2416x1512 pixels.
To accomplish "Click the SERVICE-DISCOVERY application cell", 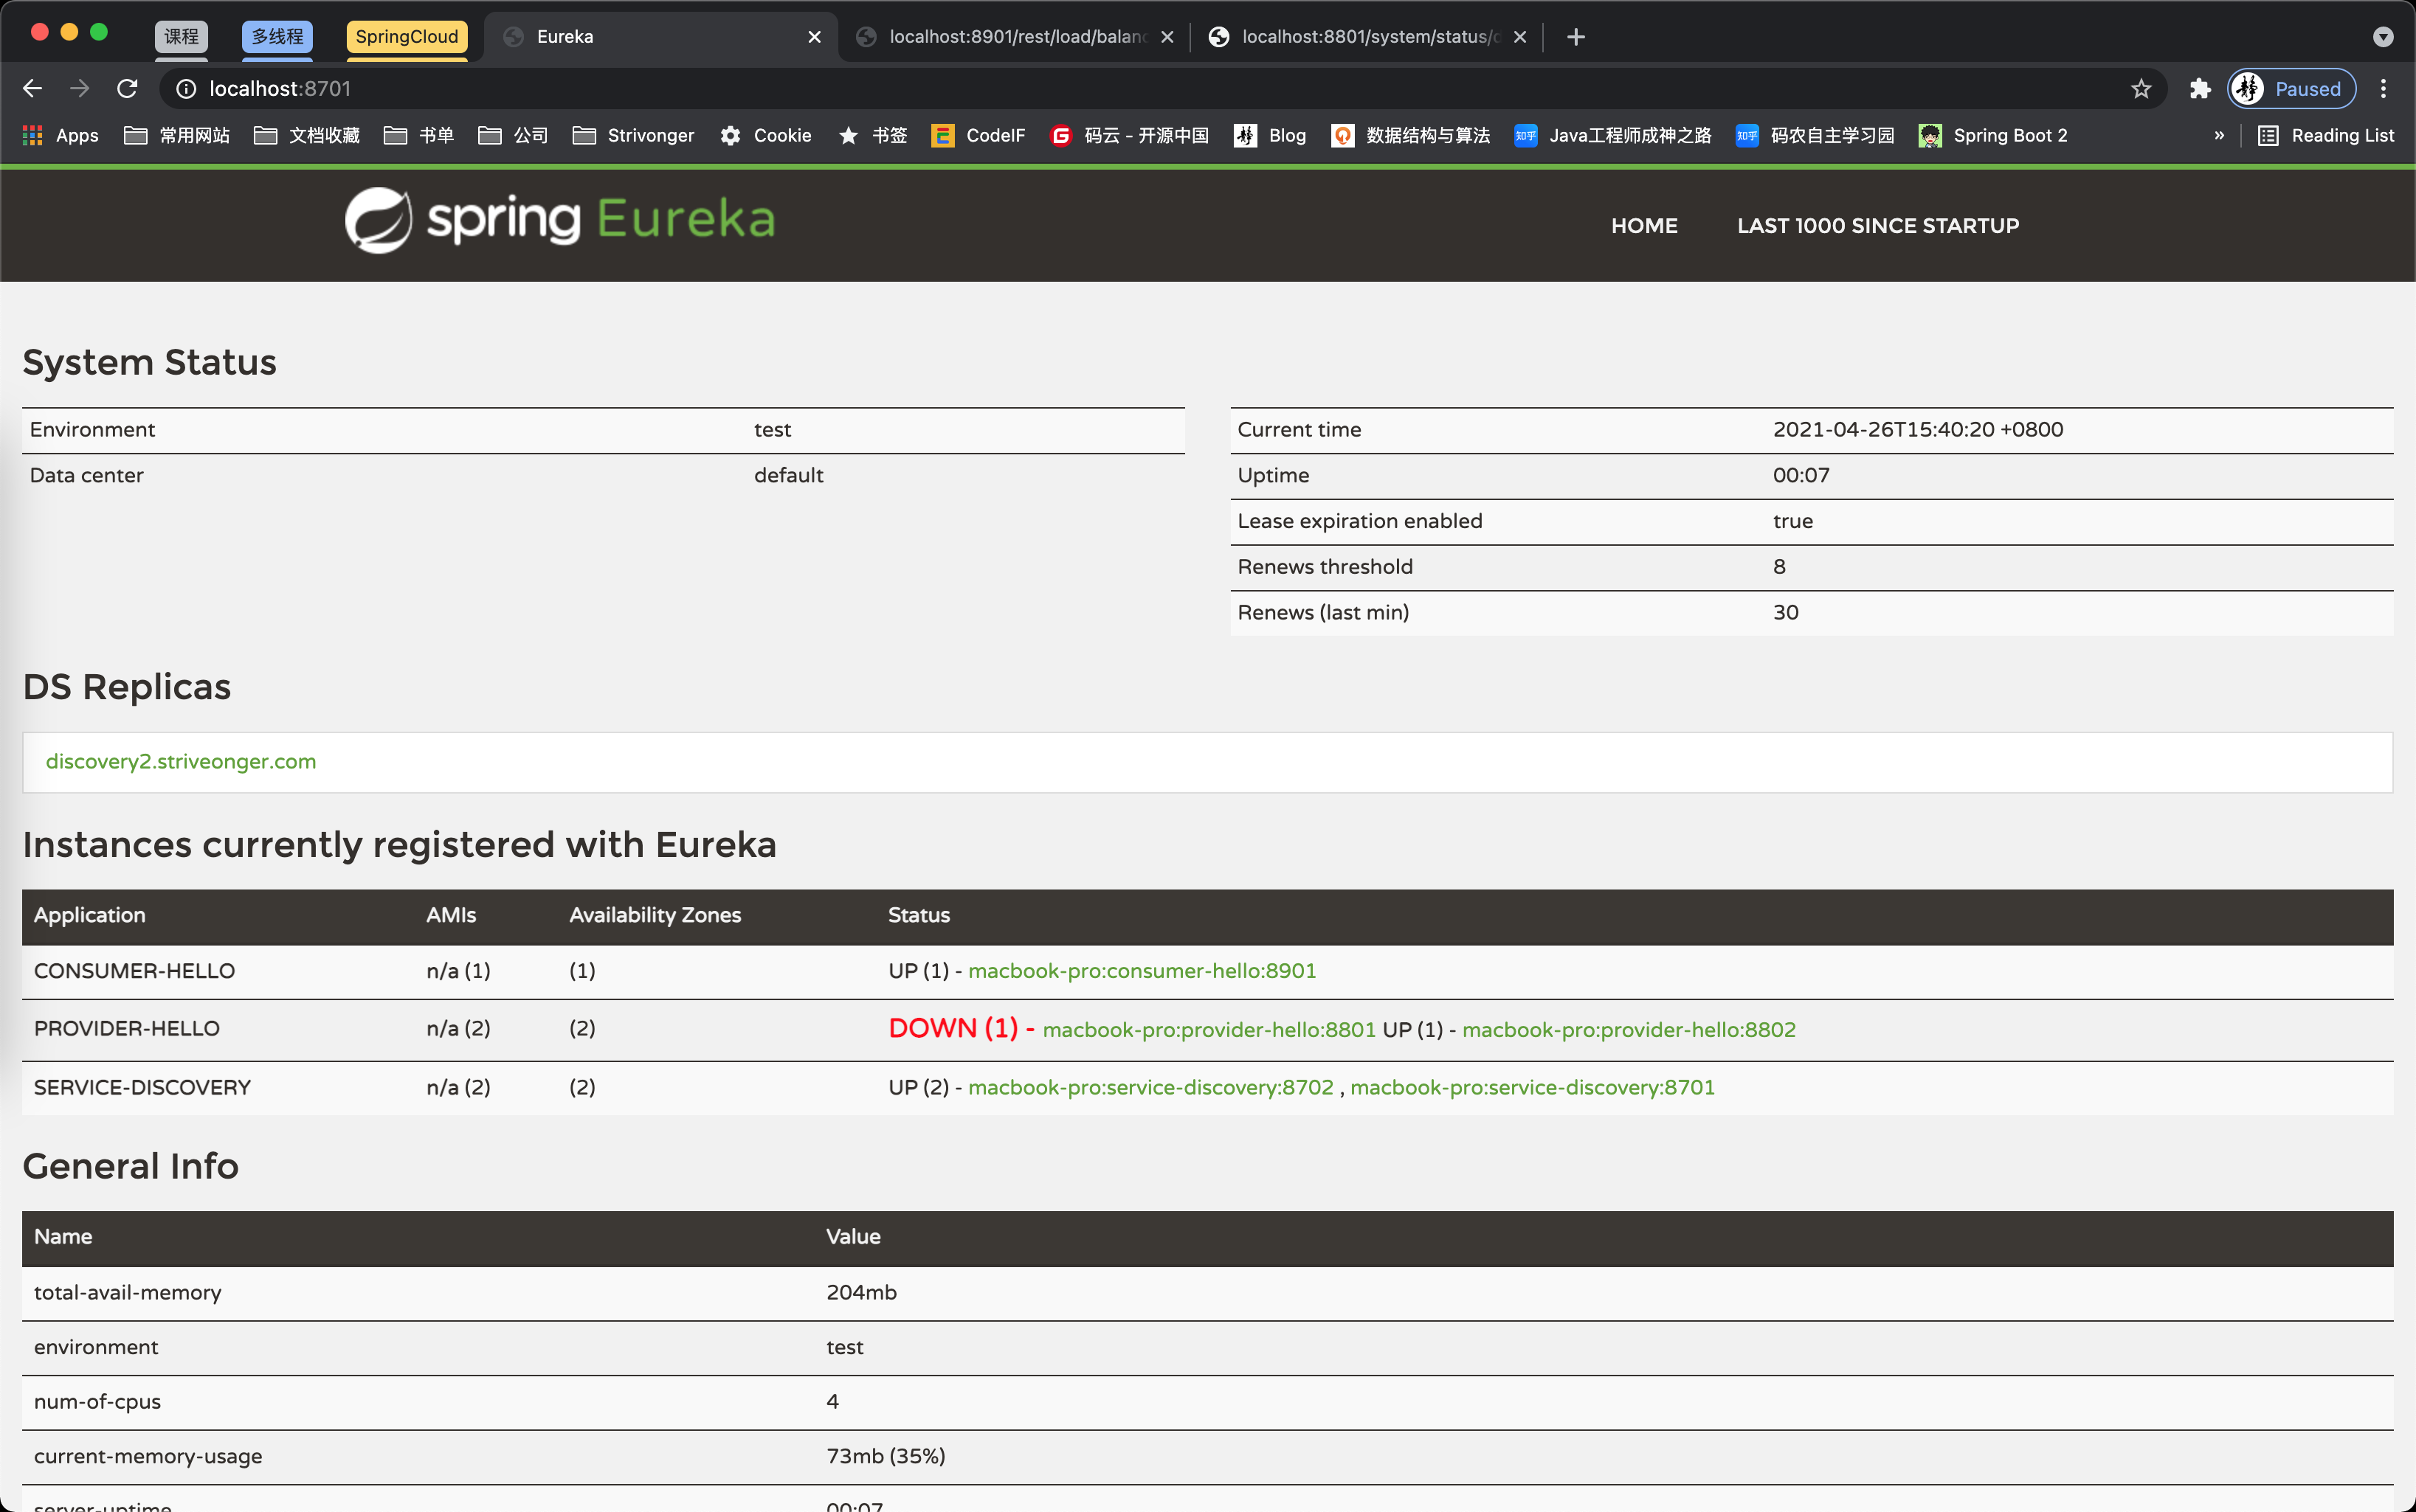I will point(142,1087).
